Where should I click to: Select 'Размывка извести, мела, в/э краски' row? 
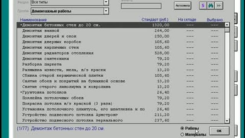121,70
